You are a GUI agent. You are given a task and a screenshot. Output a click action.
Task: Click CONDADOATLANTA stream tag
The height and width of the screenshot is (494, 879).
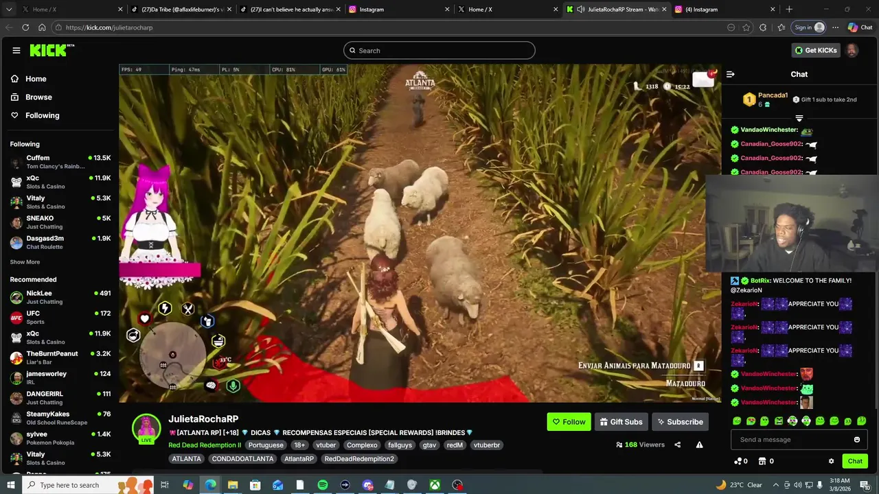point(242,459)
